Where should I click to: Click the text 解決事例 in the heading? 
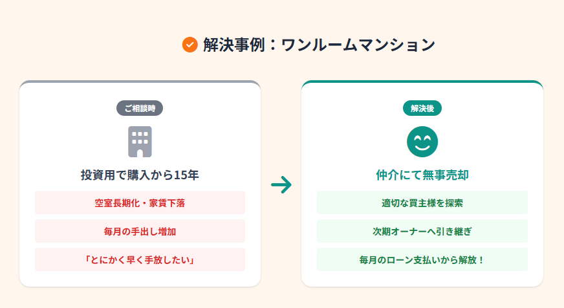234,45
